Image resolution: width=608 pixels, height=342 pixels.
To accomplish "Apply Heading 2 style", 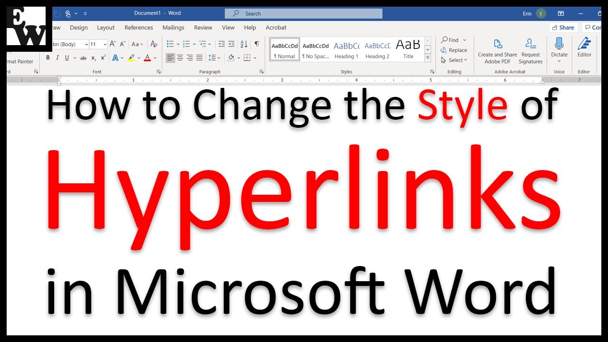I will click(x=378, y=50).
